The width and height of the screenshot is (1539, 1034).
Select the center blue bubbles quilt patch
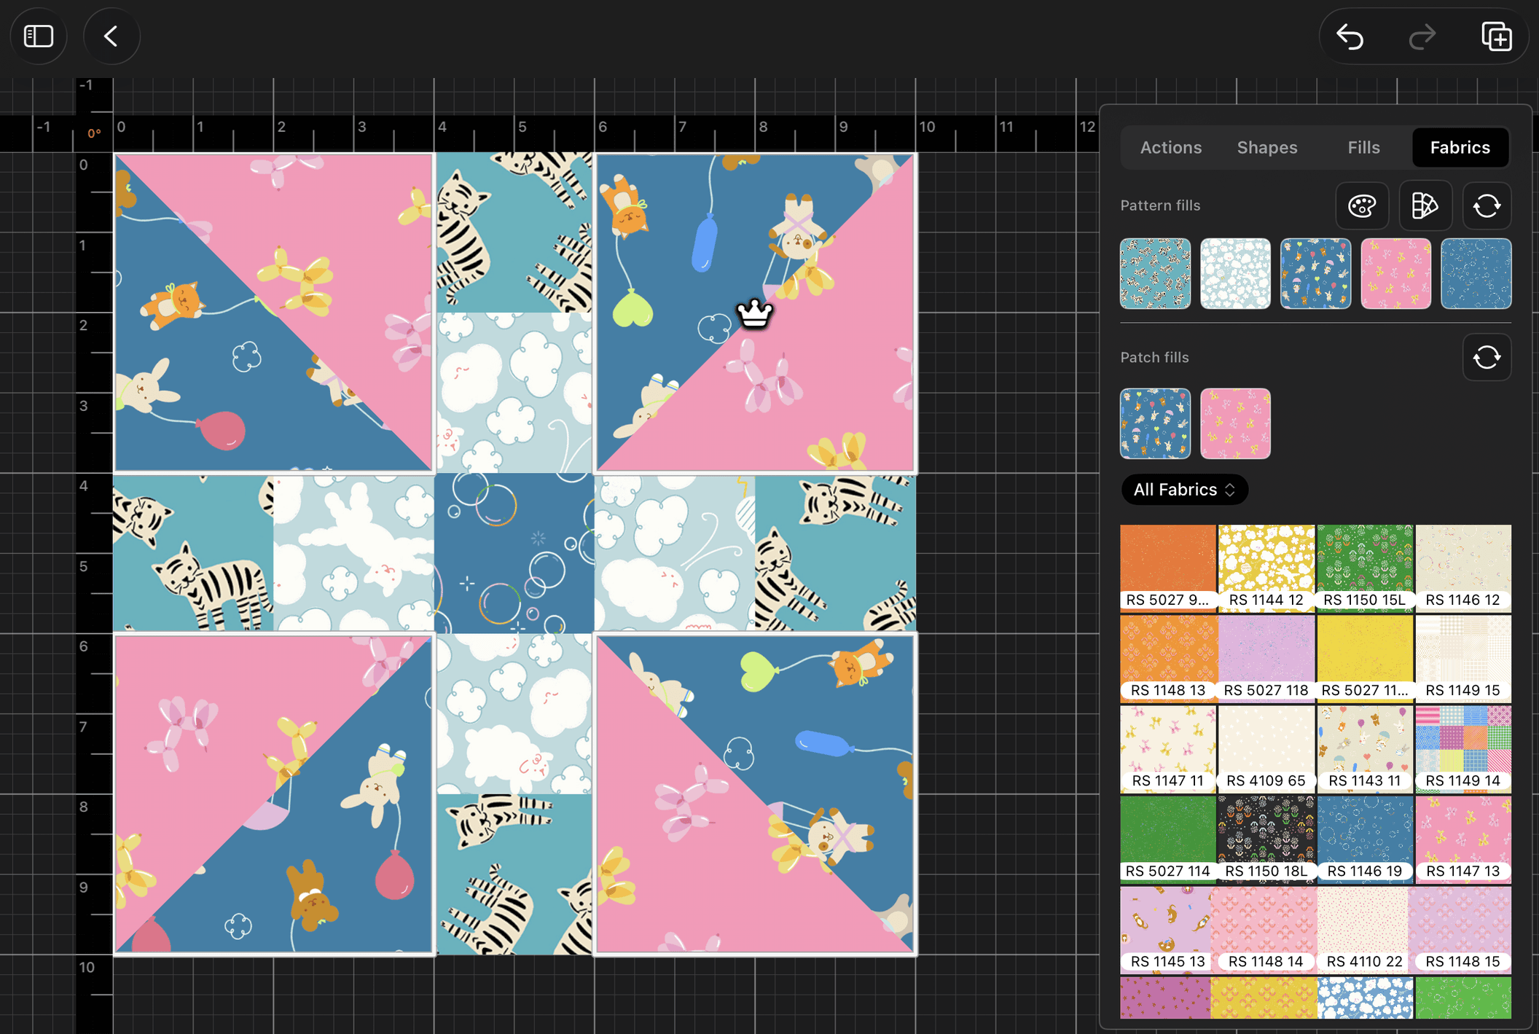click(514, 553)
